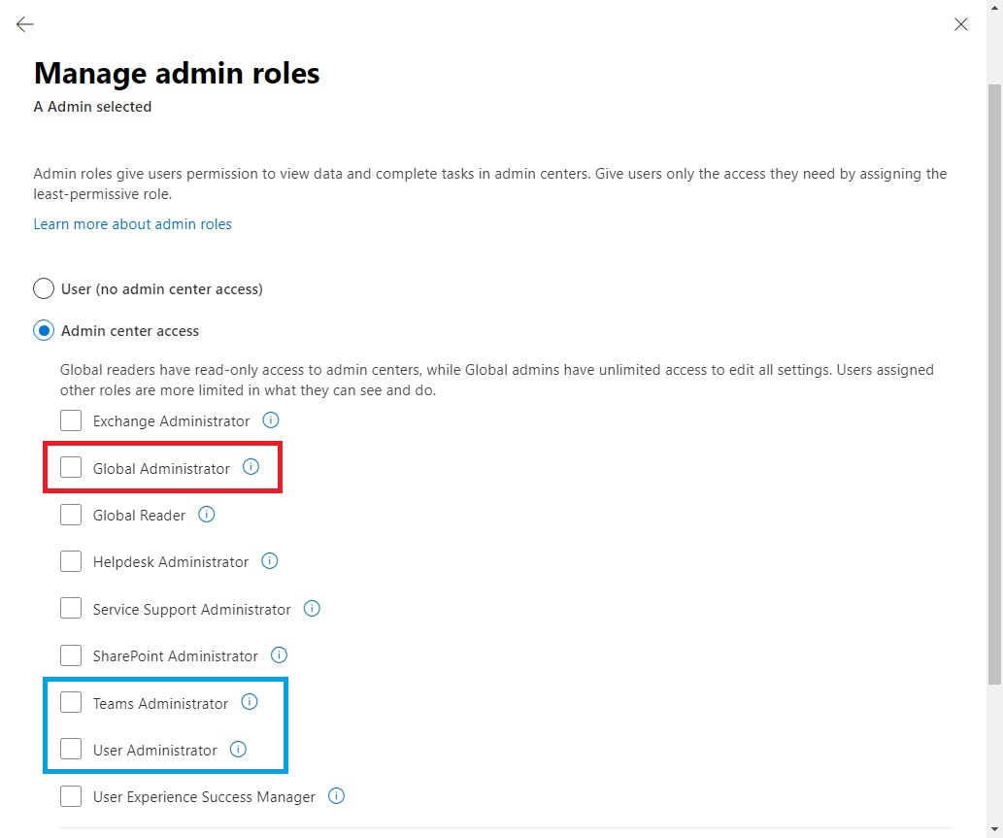This screenshot has height=838, width=1003.
Task: Show User Experience Success Manager role info
Action: pyautogui.click(x=336, y=796)
